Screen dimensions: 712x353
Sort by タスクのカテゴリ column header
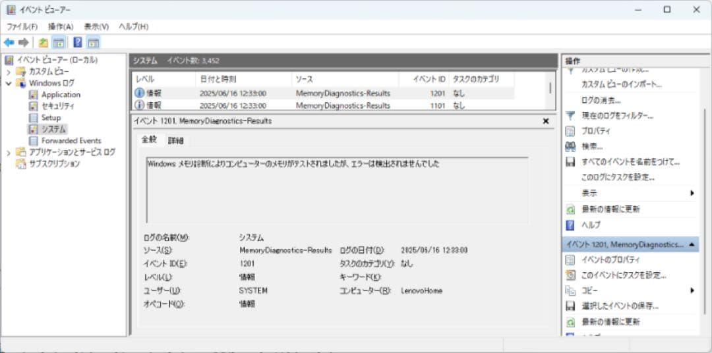tap(481, 79)
